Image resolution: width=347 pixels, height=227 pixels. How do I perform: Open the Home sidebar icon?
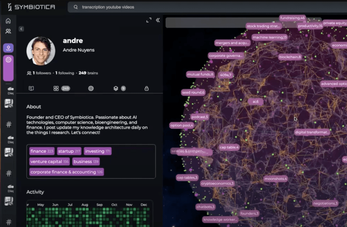(x=8, y=21)
